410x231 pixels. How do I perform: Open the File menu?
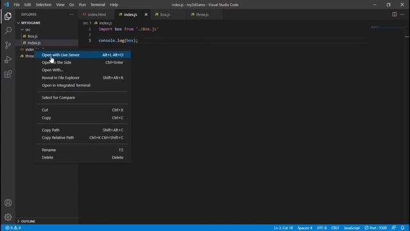pos(17,4)
